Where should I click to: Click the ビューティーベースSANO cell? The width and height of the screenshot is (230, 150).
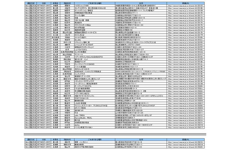tap(95, 64)
